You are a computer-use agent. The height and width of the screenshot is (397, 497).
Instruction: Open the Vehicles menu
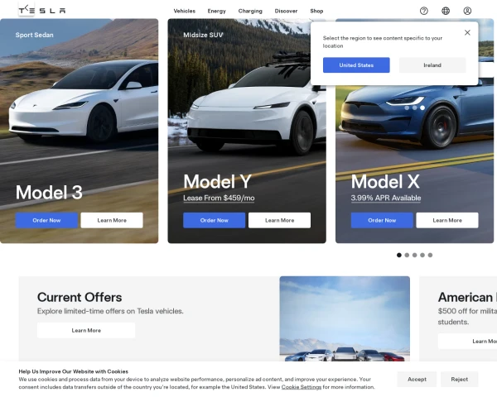pos(185,11)
